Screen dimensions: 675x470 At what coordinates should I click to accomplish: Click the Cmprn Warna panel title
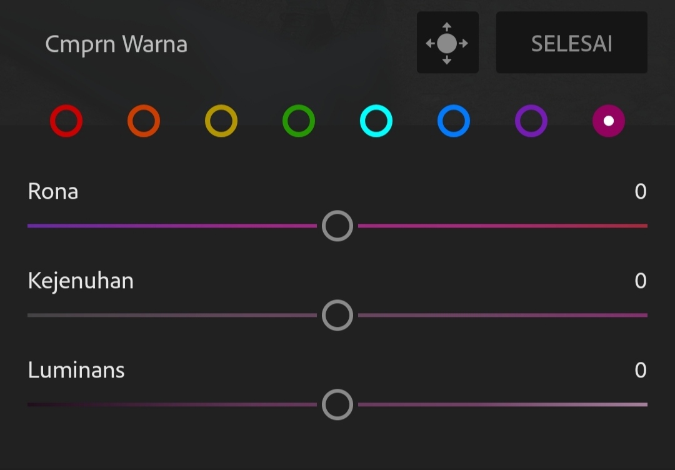(116, 44)
